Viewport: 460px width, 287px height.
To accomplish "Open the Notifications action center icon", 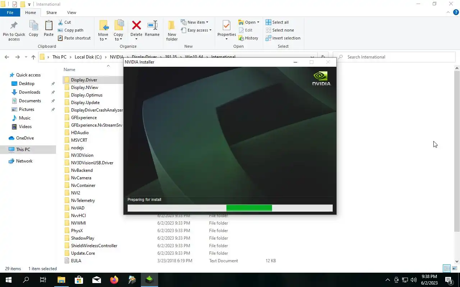I will pos(448,280).
